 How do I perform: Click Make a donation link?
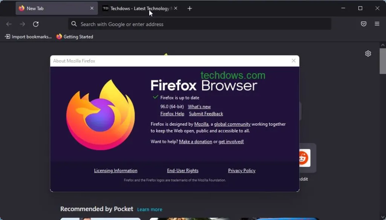click(196, 141)
